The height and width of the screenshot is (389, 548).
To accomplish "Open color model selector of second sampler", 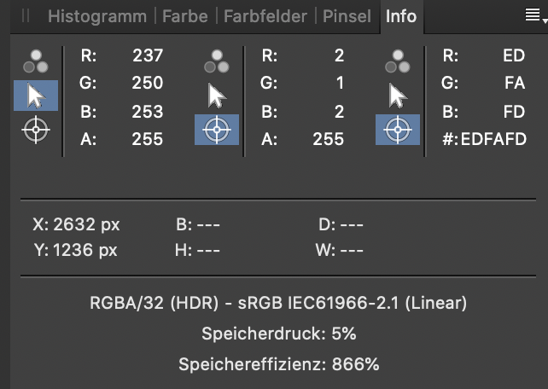I will click(217, 61).
